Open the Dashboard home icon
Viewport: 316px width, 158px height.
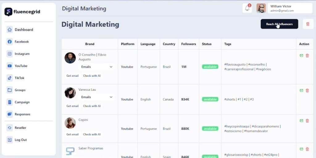coord(10,30)
